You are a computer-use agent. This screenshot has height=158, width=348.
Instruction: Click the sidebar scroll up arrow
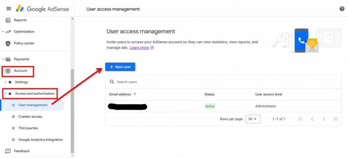point(72,19)
